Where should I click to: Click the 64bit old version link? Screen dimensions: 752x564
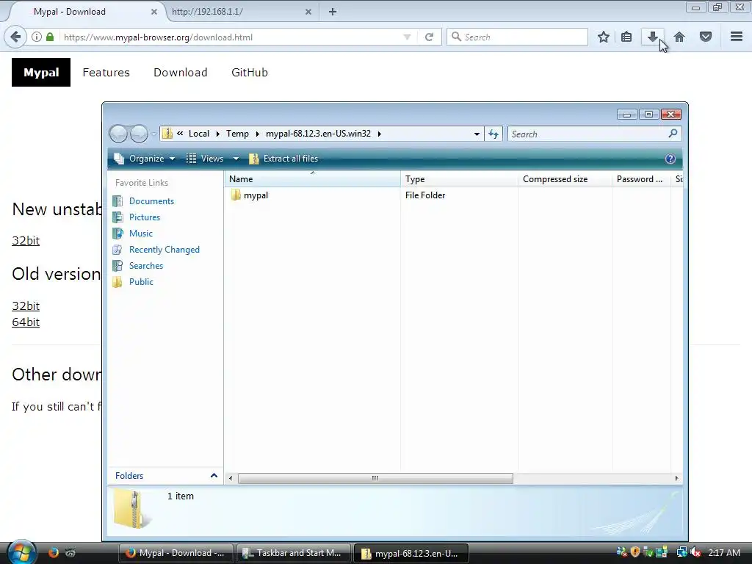click(x=26, y=322)
